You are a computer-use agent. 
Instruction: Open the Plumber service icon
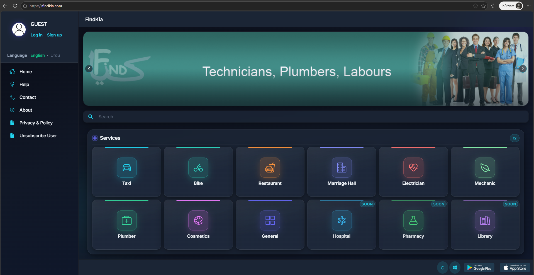pyautogui.click(x=126, y=220)
